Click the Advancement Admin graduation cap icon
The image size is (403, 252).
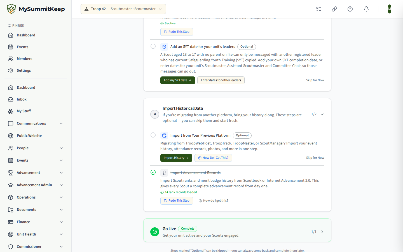tap(11, 185)
